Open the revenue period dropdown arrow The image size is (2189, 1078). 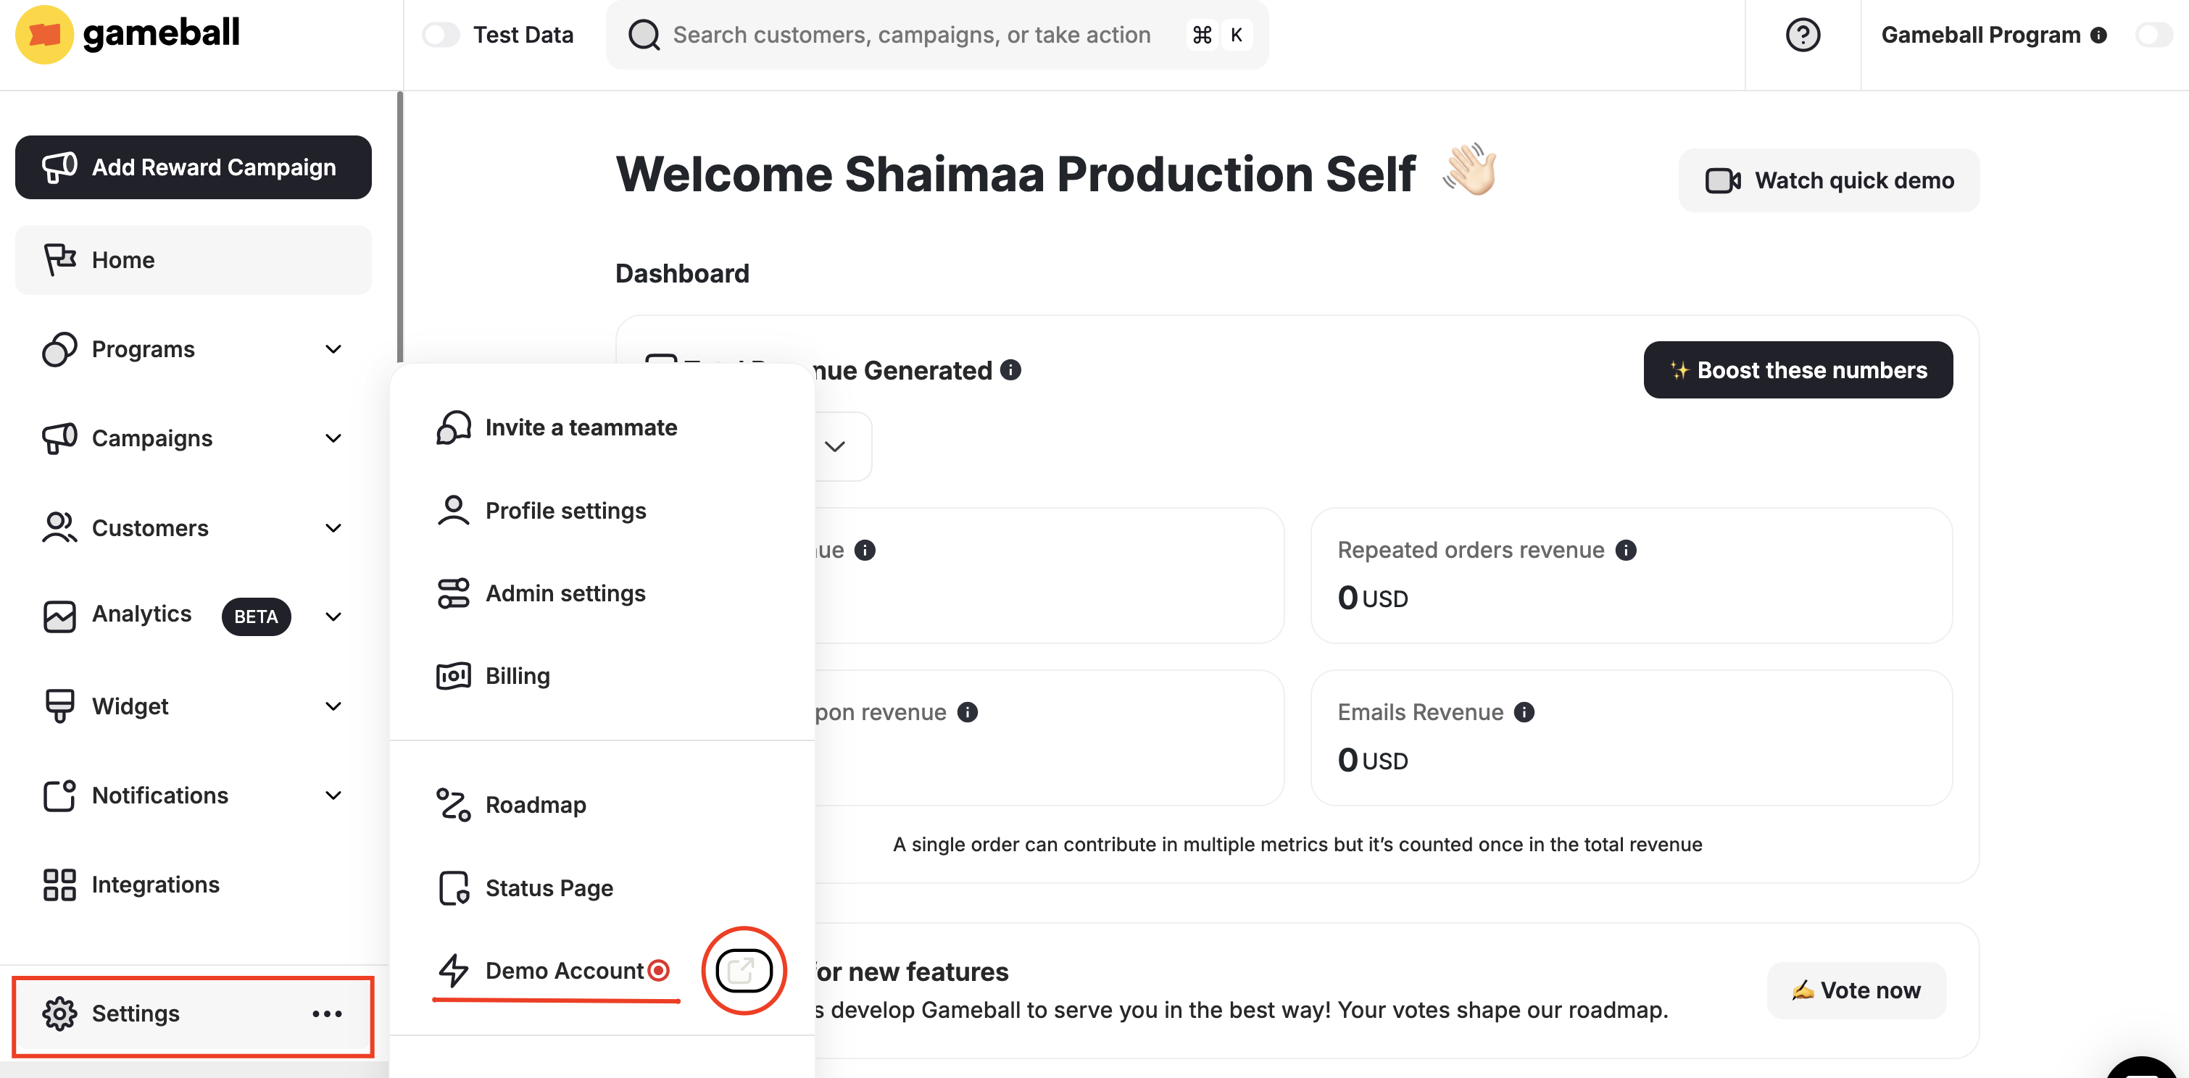pyautogui.click(x=834, y=447)
